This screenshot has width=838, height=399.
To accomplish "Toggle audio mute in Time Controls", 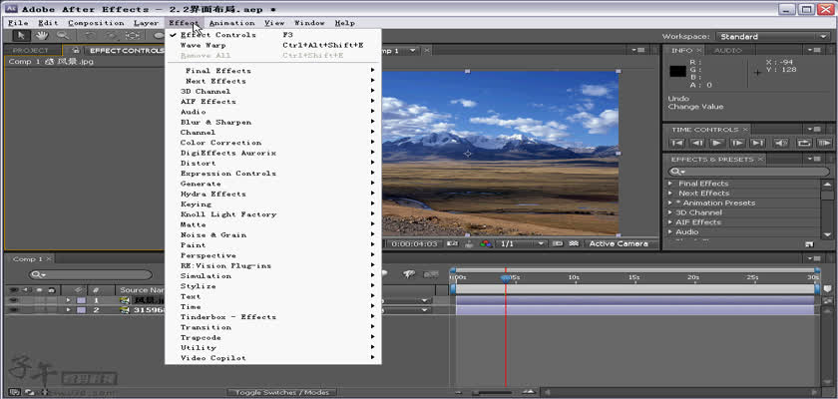I will point(781,143).
